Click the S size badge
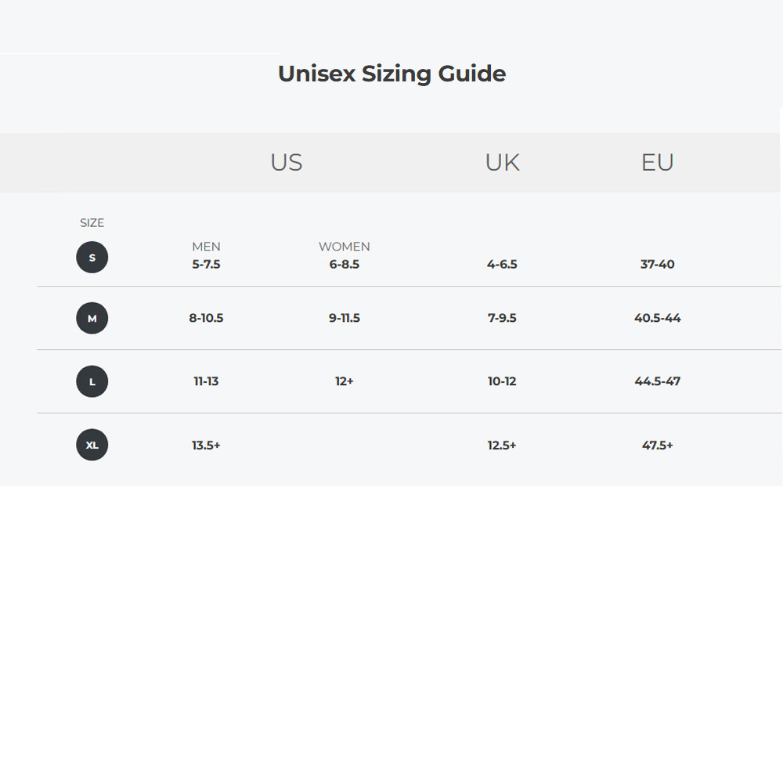This screenshot has width=783, height=783. coord(92,258)
